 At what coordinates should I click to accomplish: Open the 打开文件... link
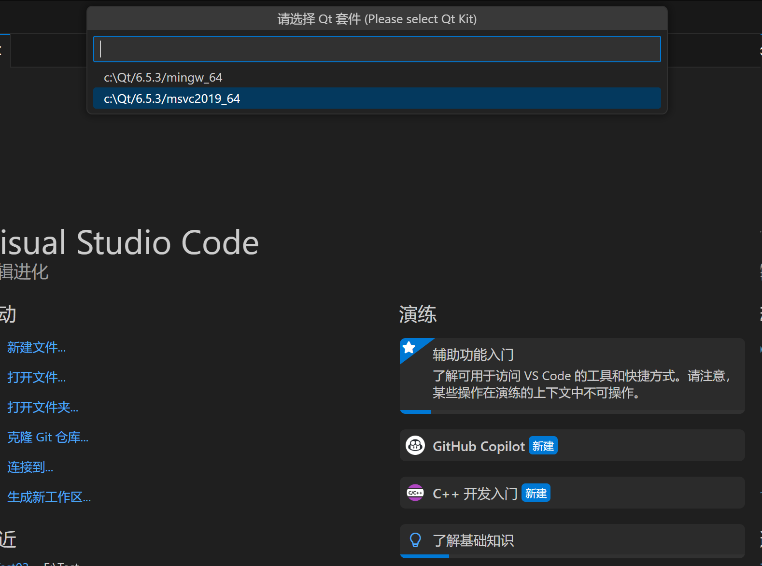click(x=36, y=377)
